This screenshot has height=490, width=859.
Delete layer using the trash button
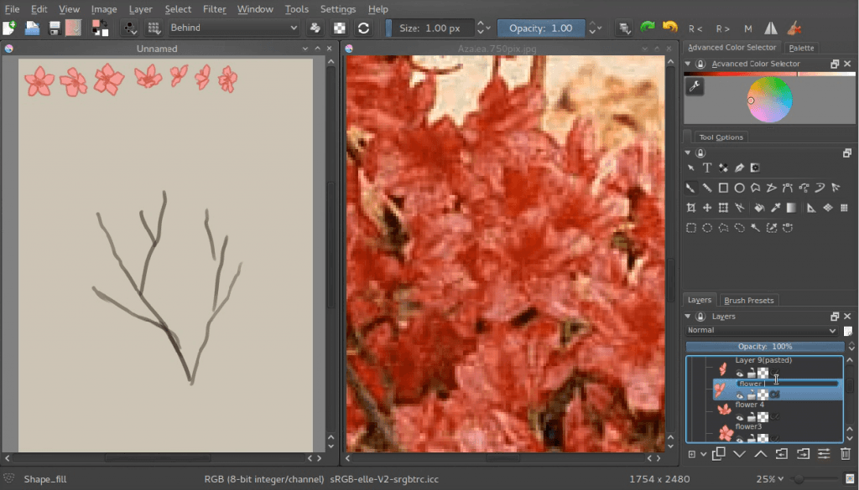coord(846,452)
